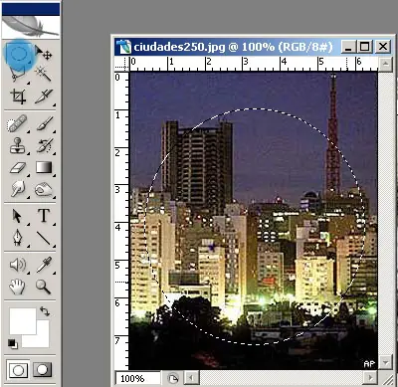Click the ruler origin corner box

(x=121, y=64)
